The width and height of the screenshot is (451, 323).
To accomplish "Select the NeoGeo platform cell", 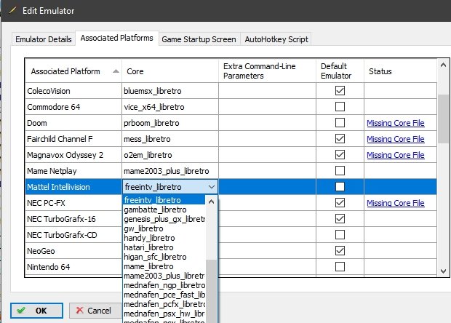I will coord(73,251).
